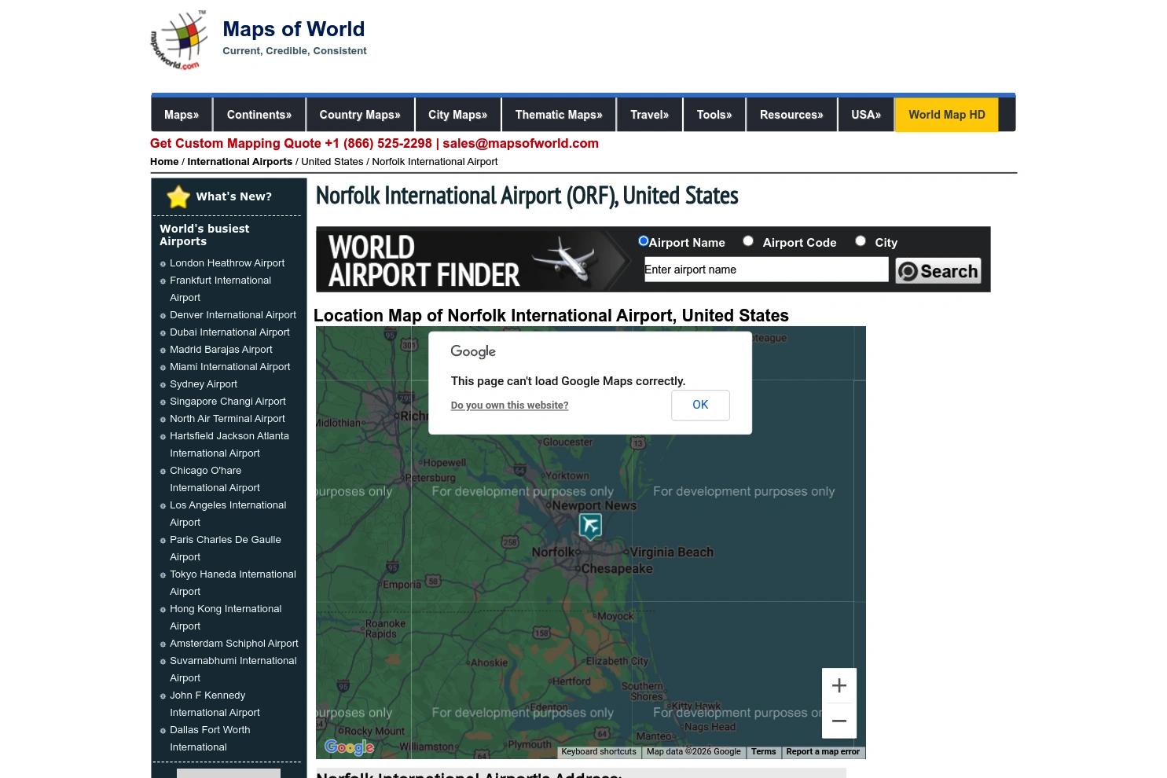Image resolution: width=1167 pixels, height=778 pixels.
Task: Open Hong Kong International Airport link
Action: tap(226, 618)
